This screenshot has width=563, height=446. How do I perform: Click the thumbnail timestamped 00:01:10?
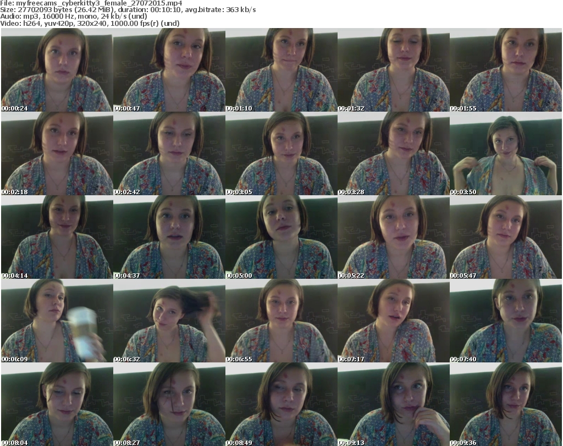(x=281, y=70)
